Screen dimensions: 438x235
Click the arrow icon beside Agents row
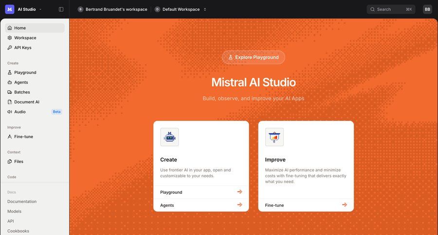[239, 205]
